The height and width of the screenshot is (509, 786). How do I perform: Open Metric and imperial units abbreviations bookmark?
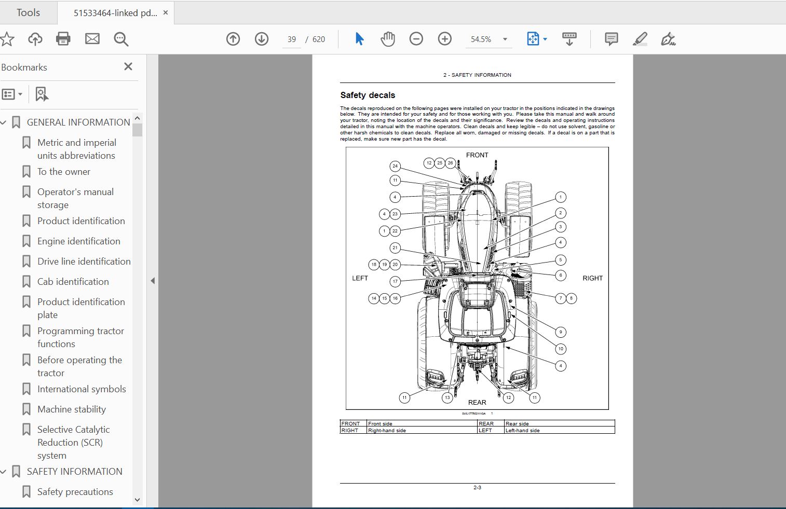[x=77, y=149]
